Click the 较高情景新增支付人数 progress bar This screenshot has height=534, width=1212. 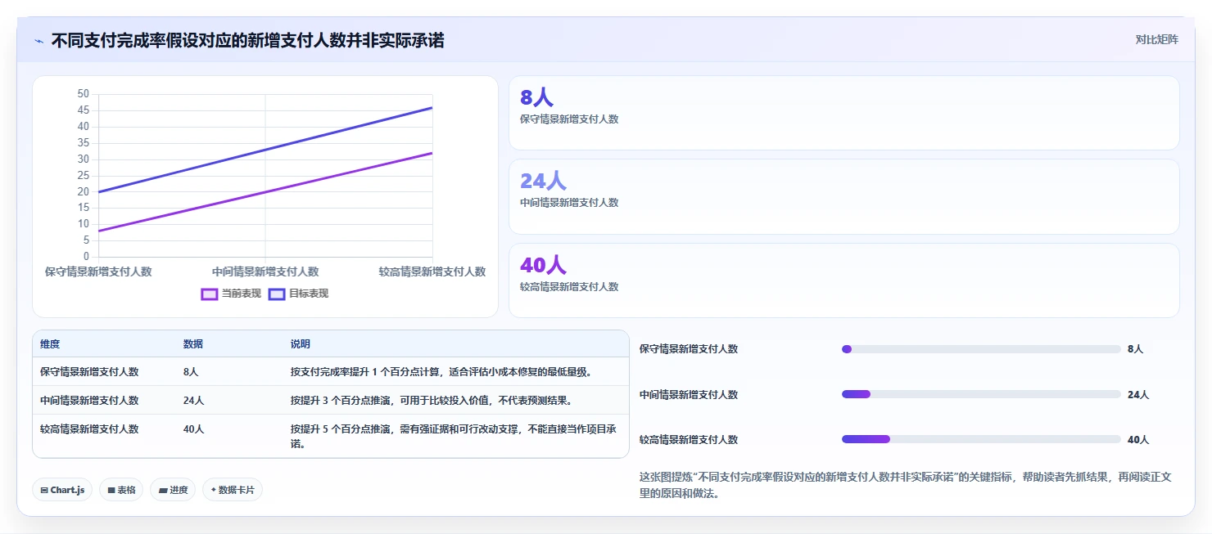click(981, 439)
